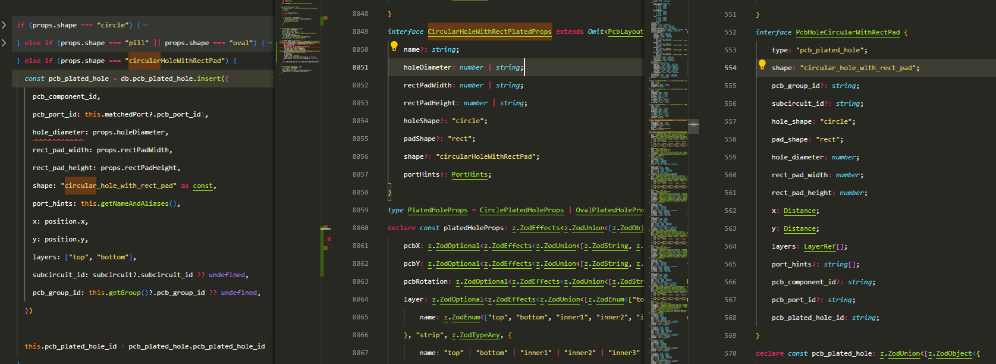The width and height of the screenshot is (996, 364).
Task: Place cursor on hole_diameter with error squiggle
Action: (x=58, y=132)
